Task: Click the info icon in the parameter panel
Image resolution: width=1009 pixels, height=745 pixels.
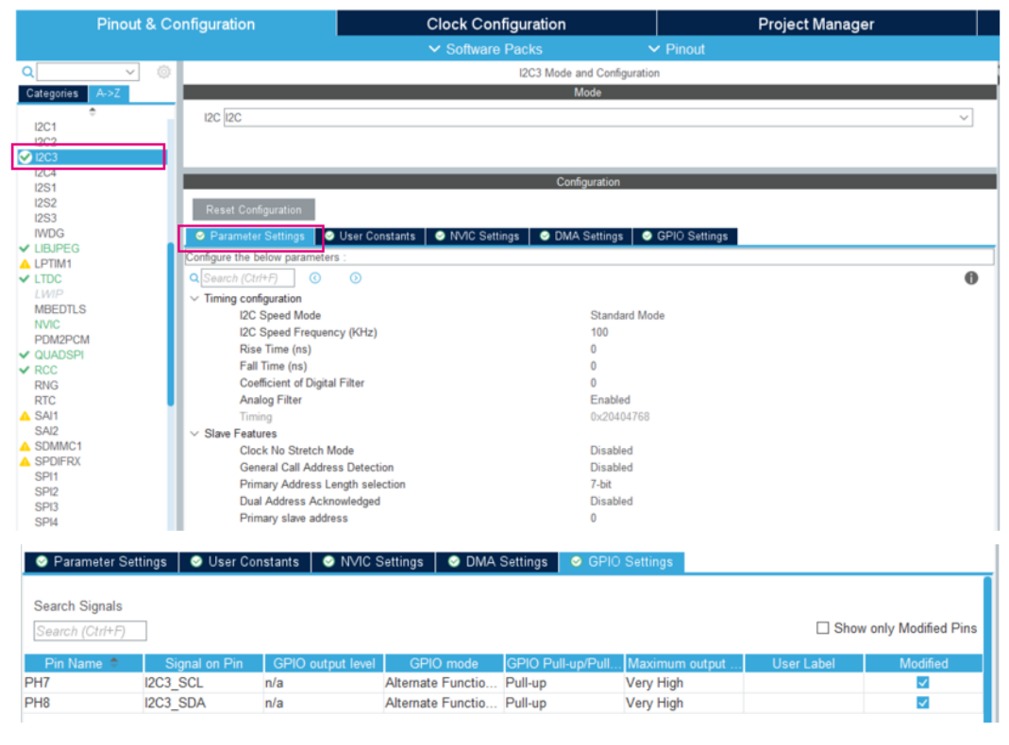Action: (971, 277)
